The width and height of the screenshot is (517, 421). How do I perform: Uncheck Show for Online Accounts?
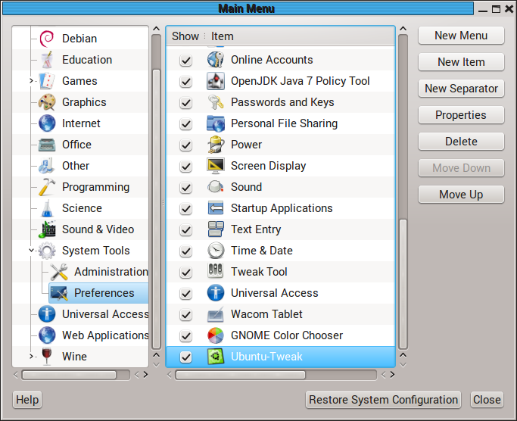click(x=186, y=61)
